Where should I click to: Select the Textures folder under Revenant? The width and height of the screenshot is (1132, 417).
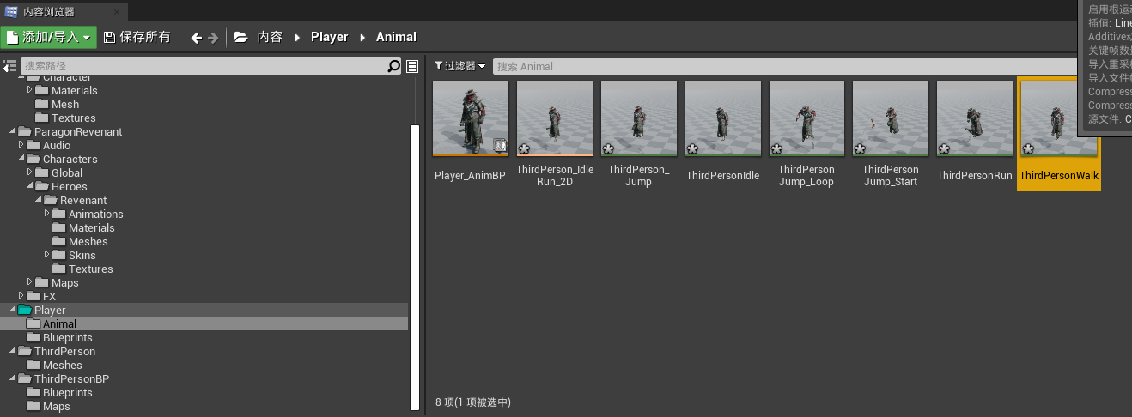(x=91, y=269)
